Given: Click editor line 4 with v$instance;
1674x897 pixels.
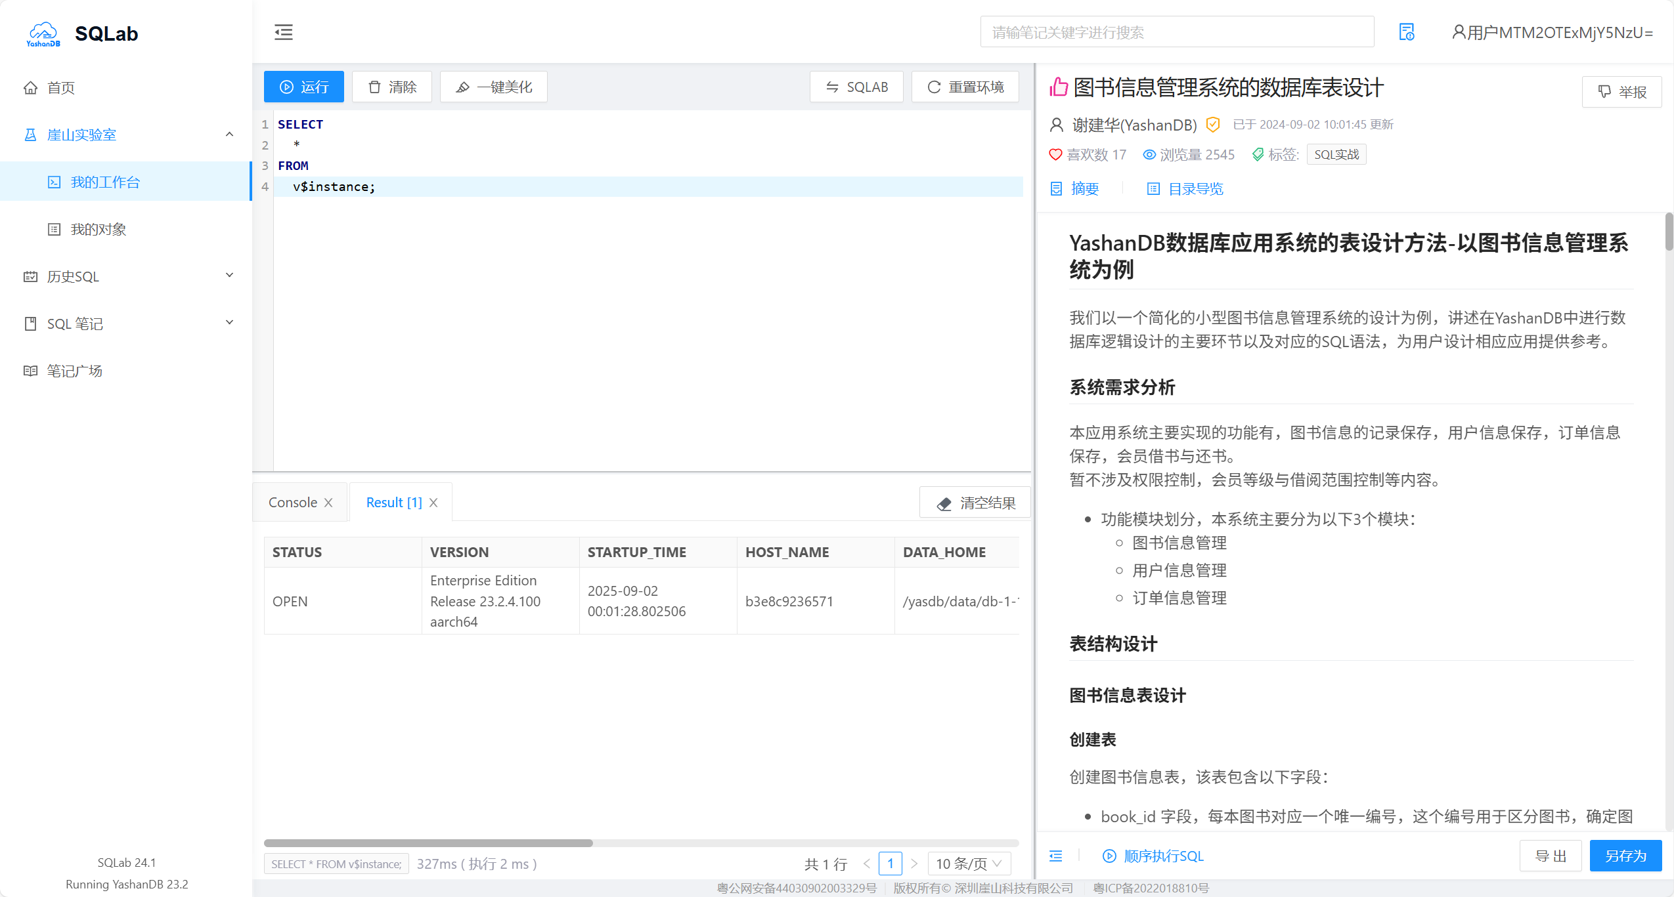Looking at the screenshot, I should point(648,186).
